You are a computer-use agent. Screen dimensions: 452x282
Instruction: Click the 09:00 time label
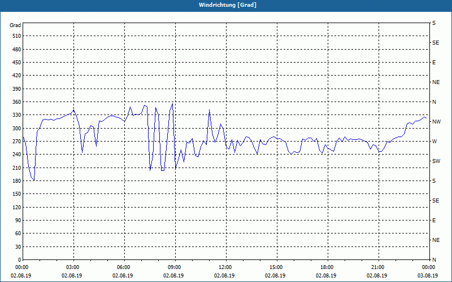point(175,267)
